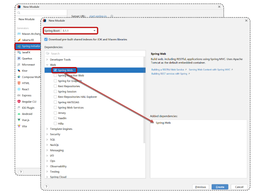256x193 pixels.
Task: Click the Cancel button
Action: pyautogui.click(x=239, y=187)
